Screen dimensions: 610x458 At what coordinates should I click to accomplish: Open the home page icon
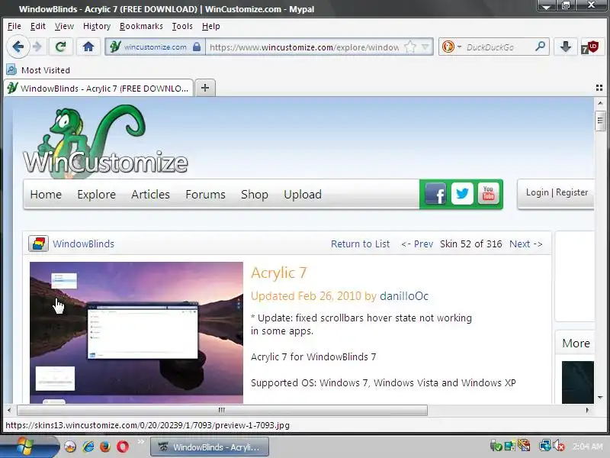(x=88, y=47)
